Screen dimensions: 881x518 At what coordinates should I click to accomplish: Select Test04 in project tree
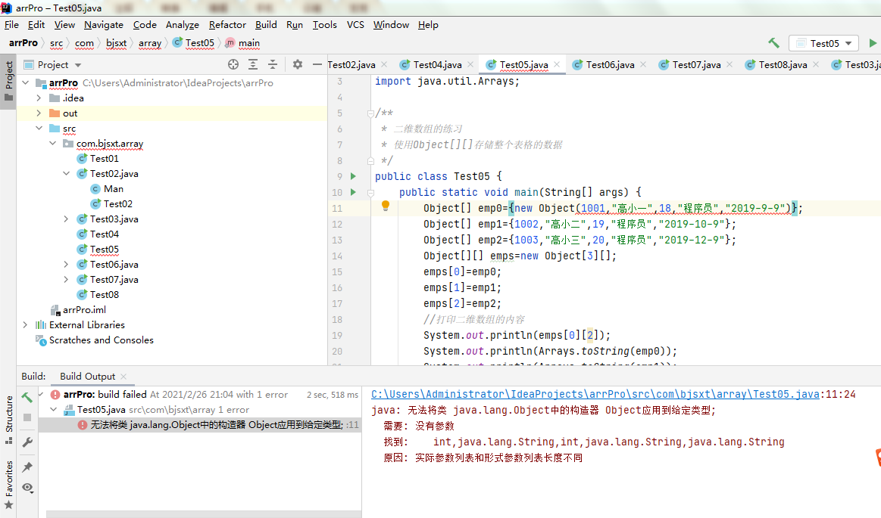tap(104, 234)
